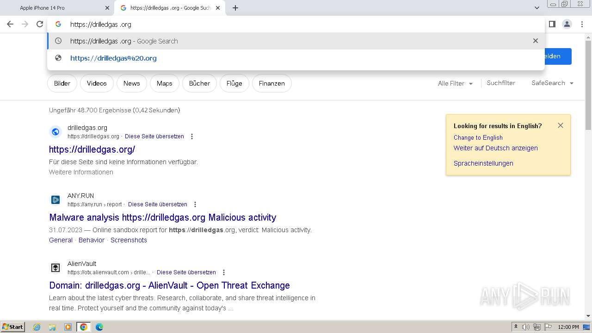The width and height of the screenshot is (592, 333).
Task: Open Malware analysis drilledgas.org ANY.RUN result
Action: [163, 217]
